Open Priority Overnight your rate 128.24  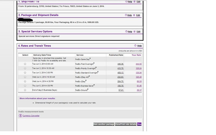[x=139, y=68]
